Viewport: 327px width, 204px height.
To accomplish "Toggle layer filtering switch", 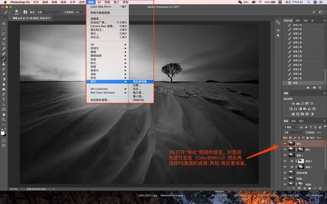I will pyautogui.click(x=325, y=127).
